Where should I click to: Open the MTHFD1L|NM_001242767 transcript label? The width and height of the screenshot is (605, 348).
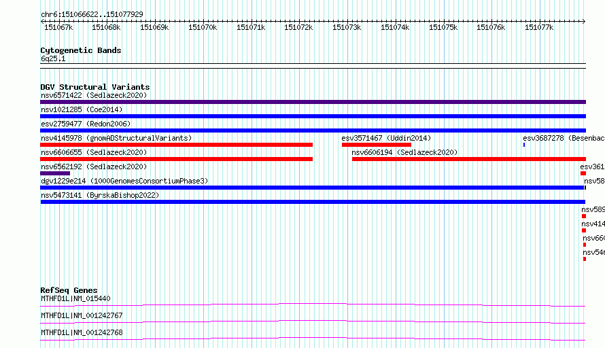pos(82,315)
